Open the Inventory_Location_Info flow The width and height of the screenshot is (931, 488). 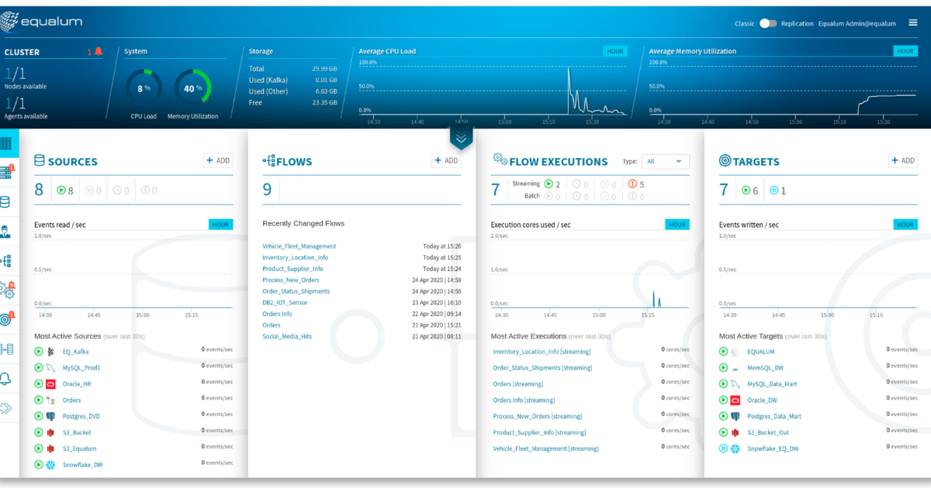coord(295,257)
